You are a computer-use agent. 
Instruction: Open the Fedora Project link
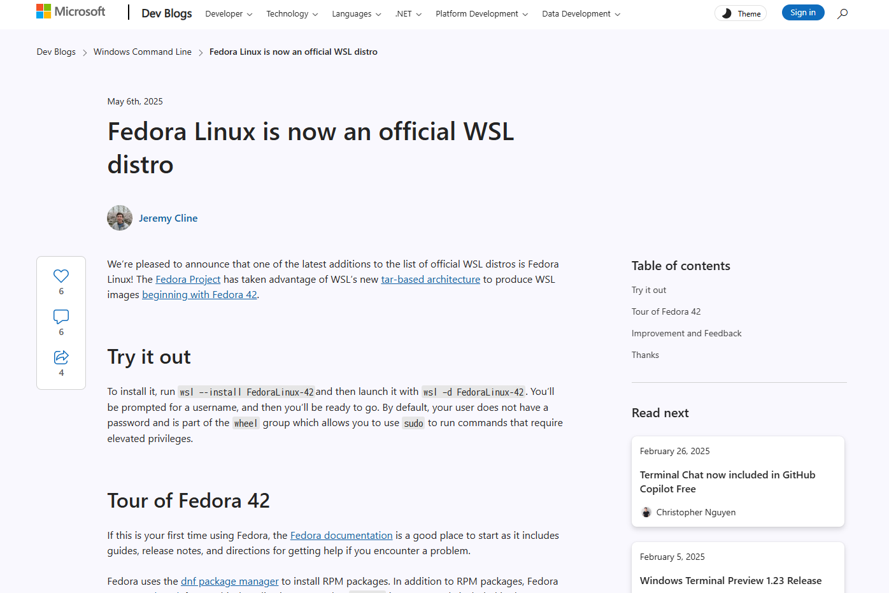coord(188,280)
